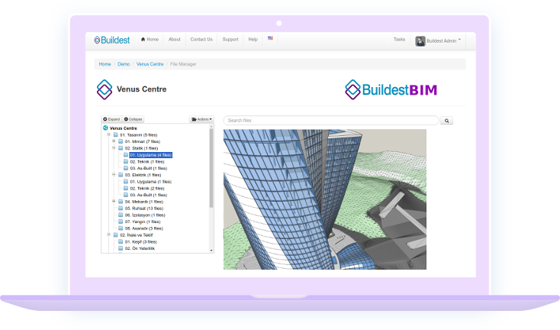This screenshot has width=560, height=330.
Task: Select 03. As-Built under Statik
Action: tap(149, 168)
